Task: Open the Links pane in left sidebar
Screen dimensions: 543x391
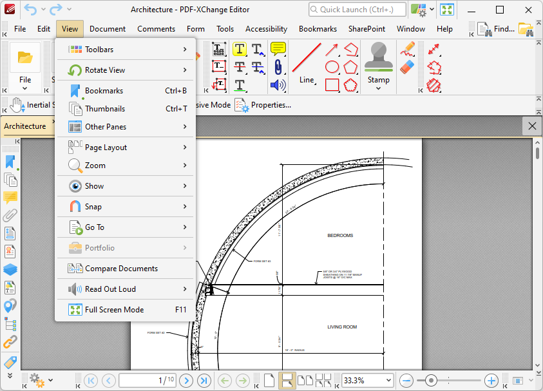Action: 10,342
